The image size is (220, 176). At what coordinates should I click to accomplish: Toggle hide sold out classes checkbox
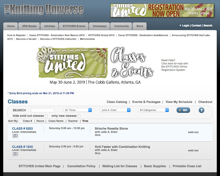click(46, 116)
